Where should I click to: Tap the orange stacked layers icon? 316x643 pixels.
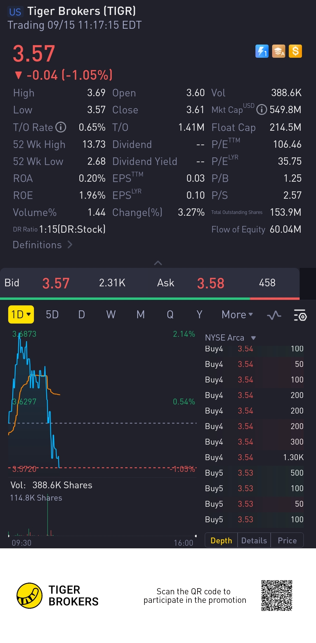point(279,51)
